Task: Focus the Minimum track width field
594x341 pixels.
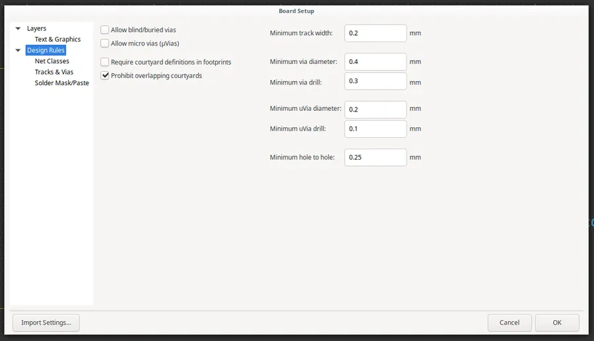Action: [x=376, y=33]
